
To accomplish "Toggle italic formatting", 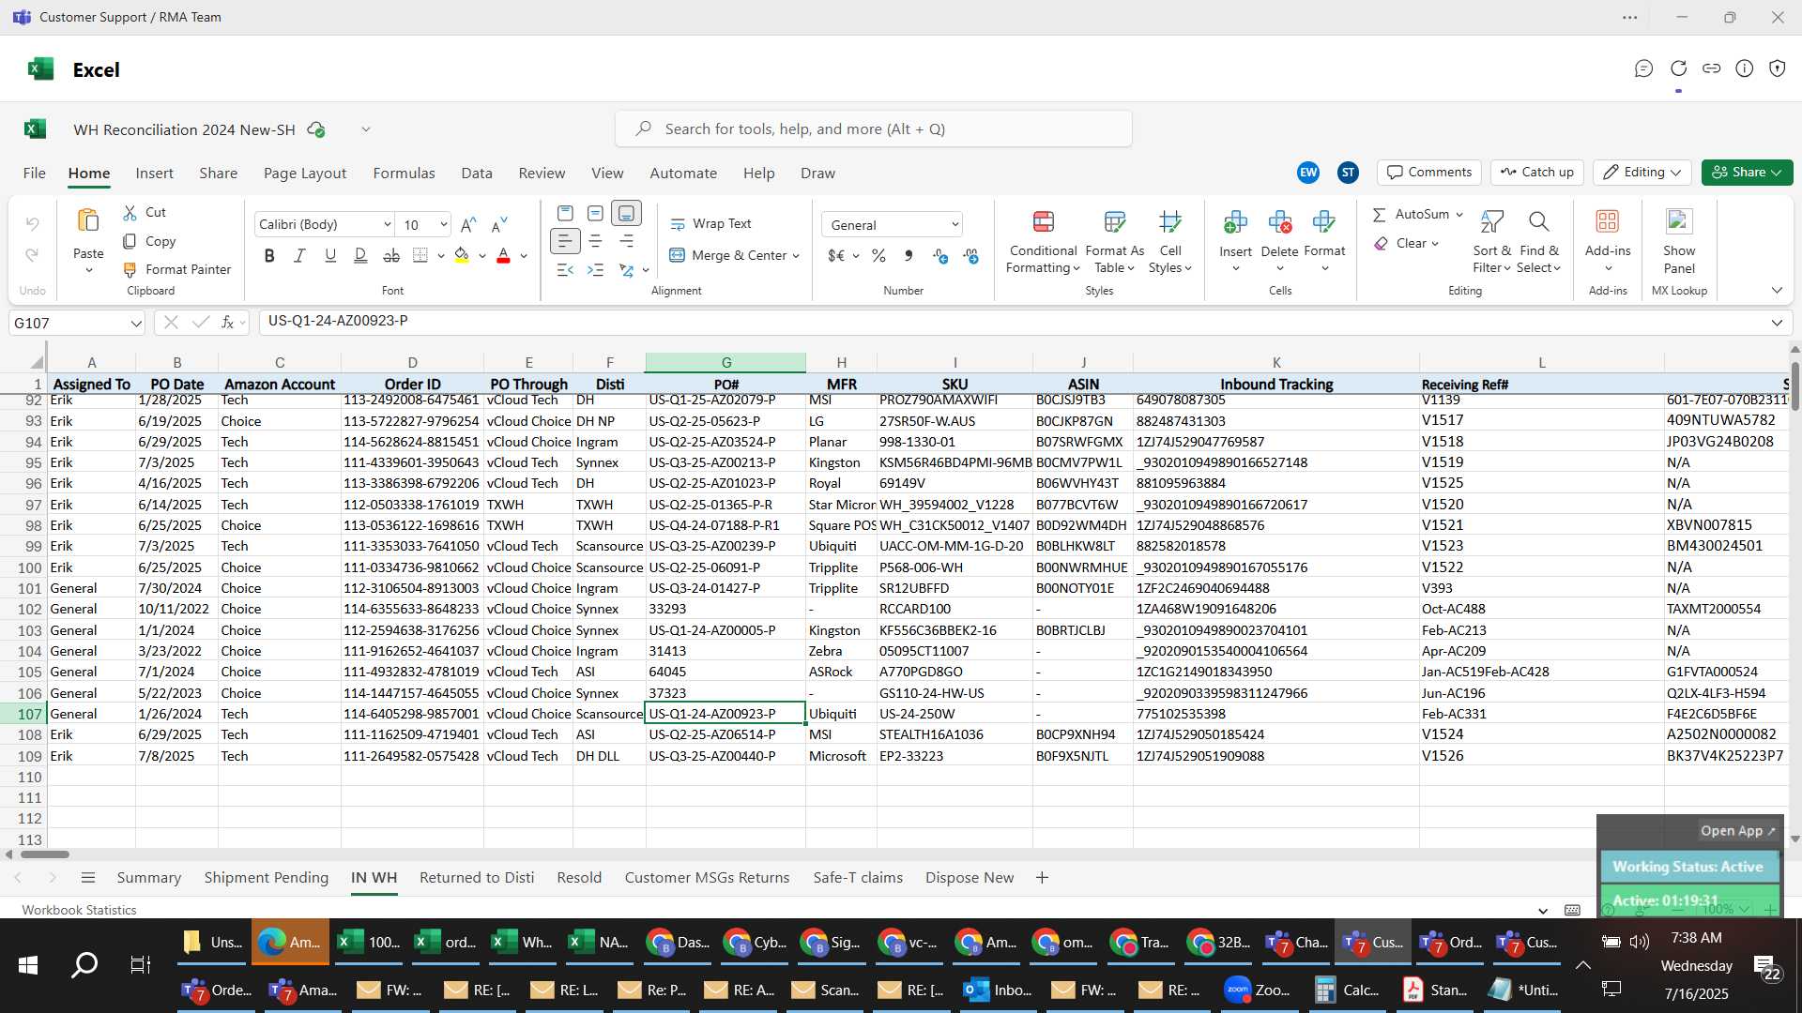I will pos(299,255).
